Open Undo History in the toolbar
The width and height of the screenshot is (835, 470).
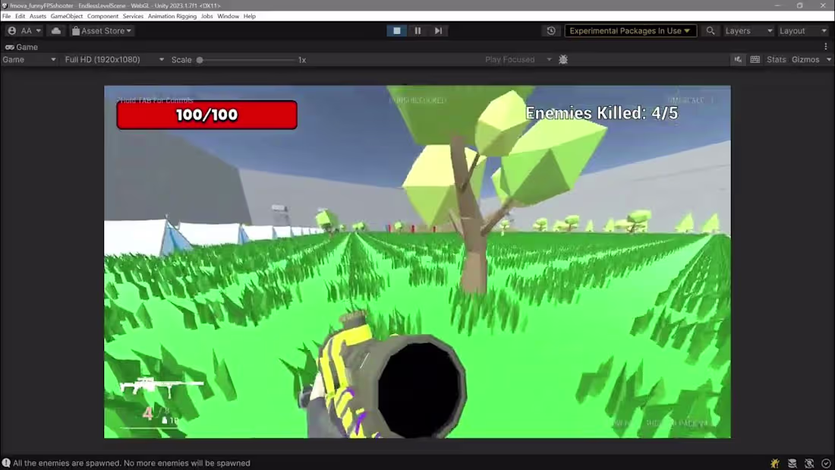coord(550,30)
